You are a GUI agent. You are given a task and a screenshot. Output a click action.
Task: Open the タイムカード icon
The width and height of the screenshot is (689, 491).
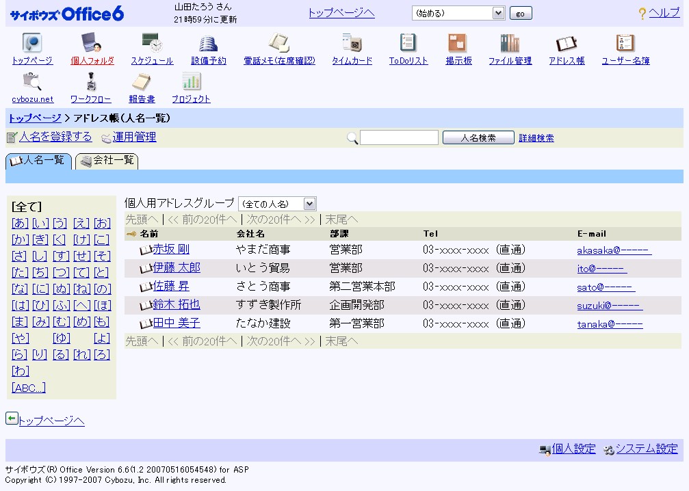(x=352, y=44)
